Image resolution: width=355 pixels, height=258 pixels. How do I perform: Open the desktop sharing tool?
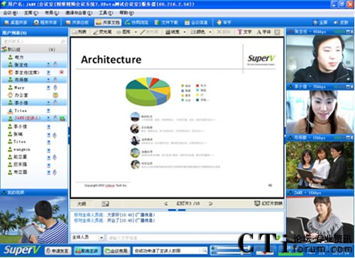[x=16, y=23]
